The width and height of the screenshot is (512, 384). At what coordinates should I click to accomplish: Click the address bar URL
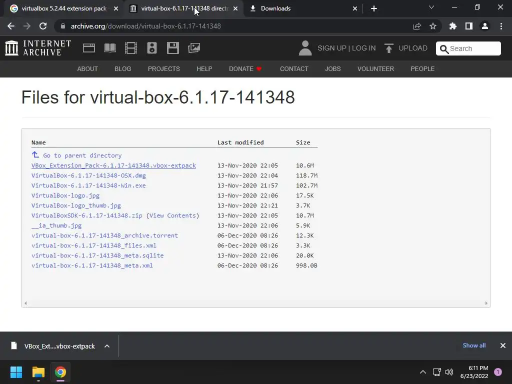pyautogui.click(x=145, y=26)
